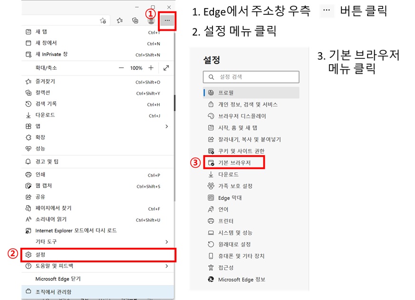Open the Settings and more (…) button
415x300 pixels.
click(x=167, y=20)
